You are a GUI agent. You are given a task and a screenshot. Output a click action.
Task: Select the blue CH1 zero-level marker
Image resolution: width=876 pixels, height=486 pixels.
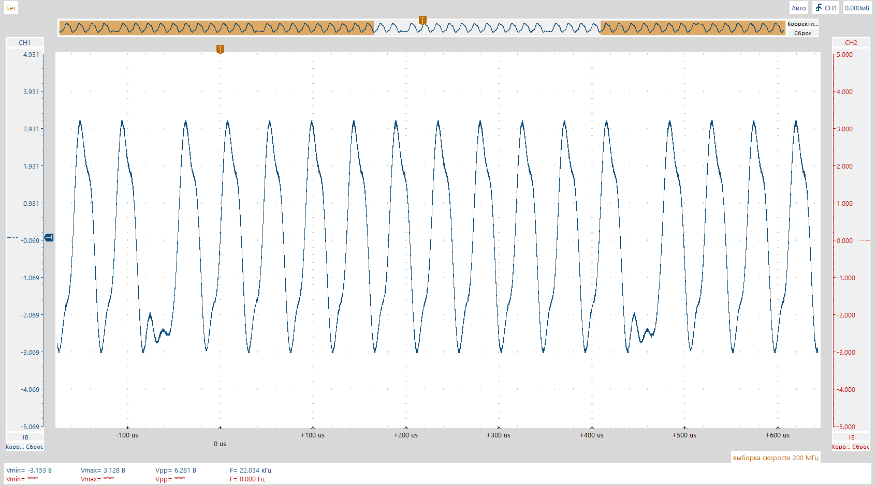pyautogui.click(x=49, y=238)
